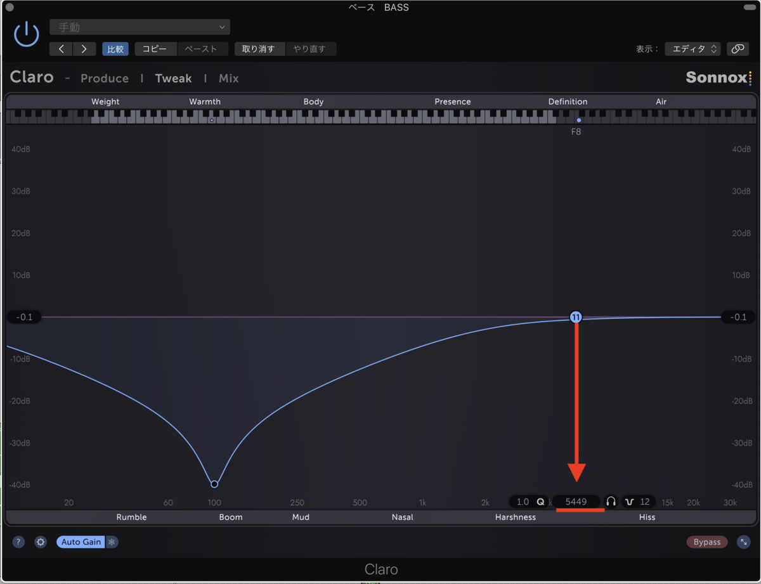Image resolution: width=761 pixels, height=584 pixels.
Task: Toggle the 比較 compare button
Action: tap(115, 49)
